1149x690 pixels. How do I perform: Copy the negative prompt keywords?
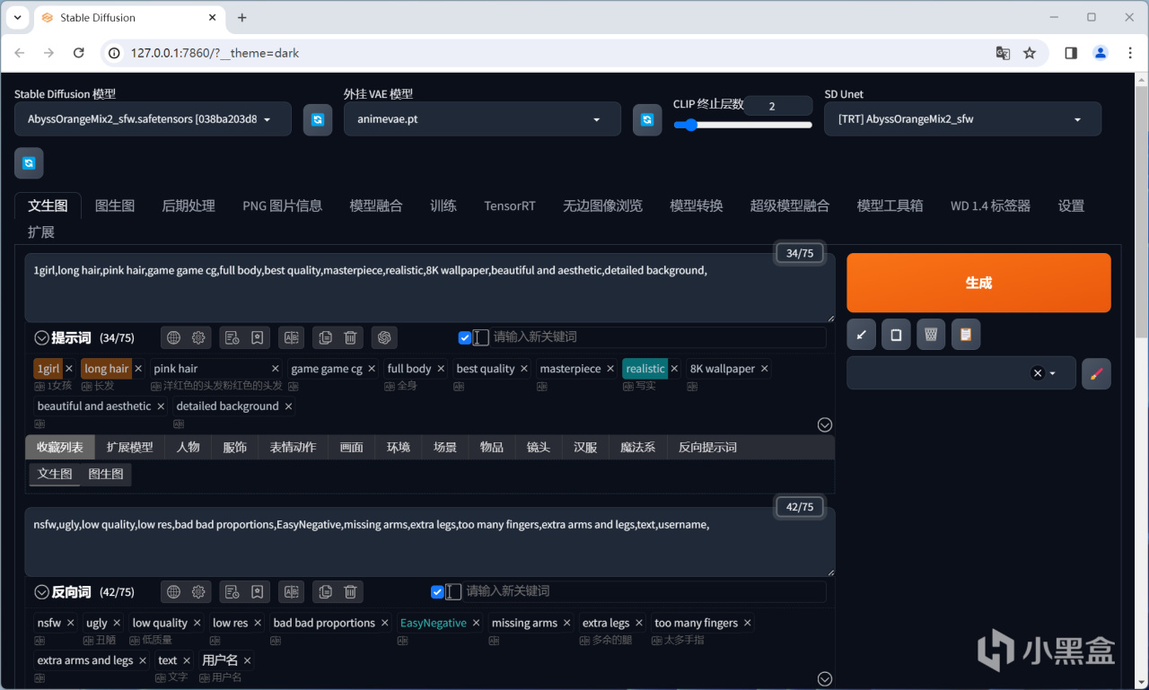(325, 591)
